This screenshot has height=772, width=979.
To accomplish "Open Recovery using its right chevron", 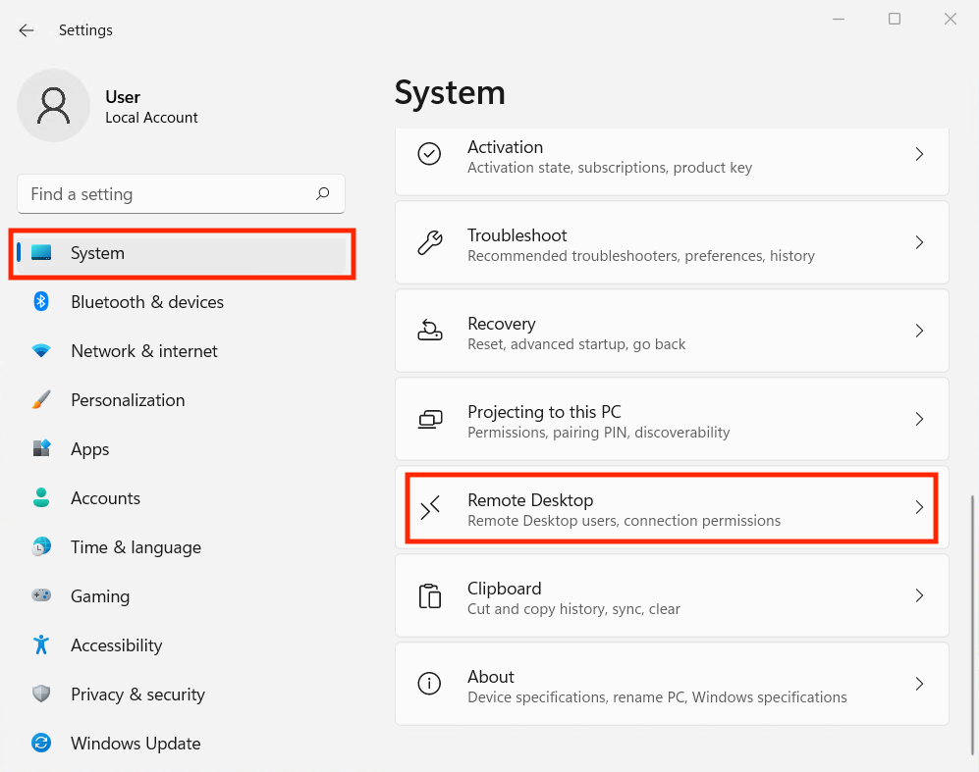I will coord(919,331).
